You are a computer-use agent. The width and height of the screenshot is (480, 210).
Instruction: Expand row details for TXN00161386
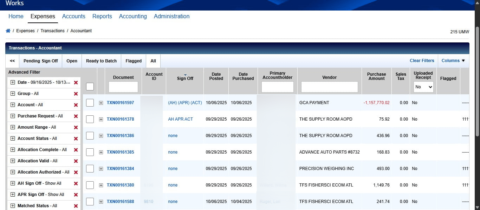coord(101,136)
